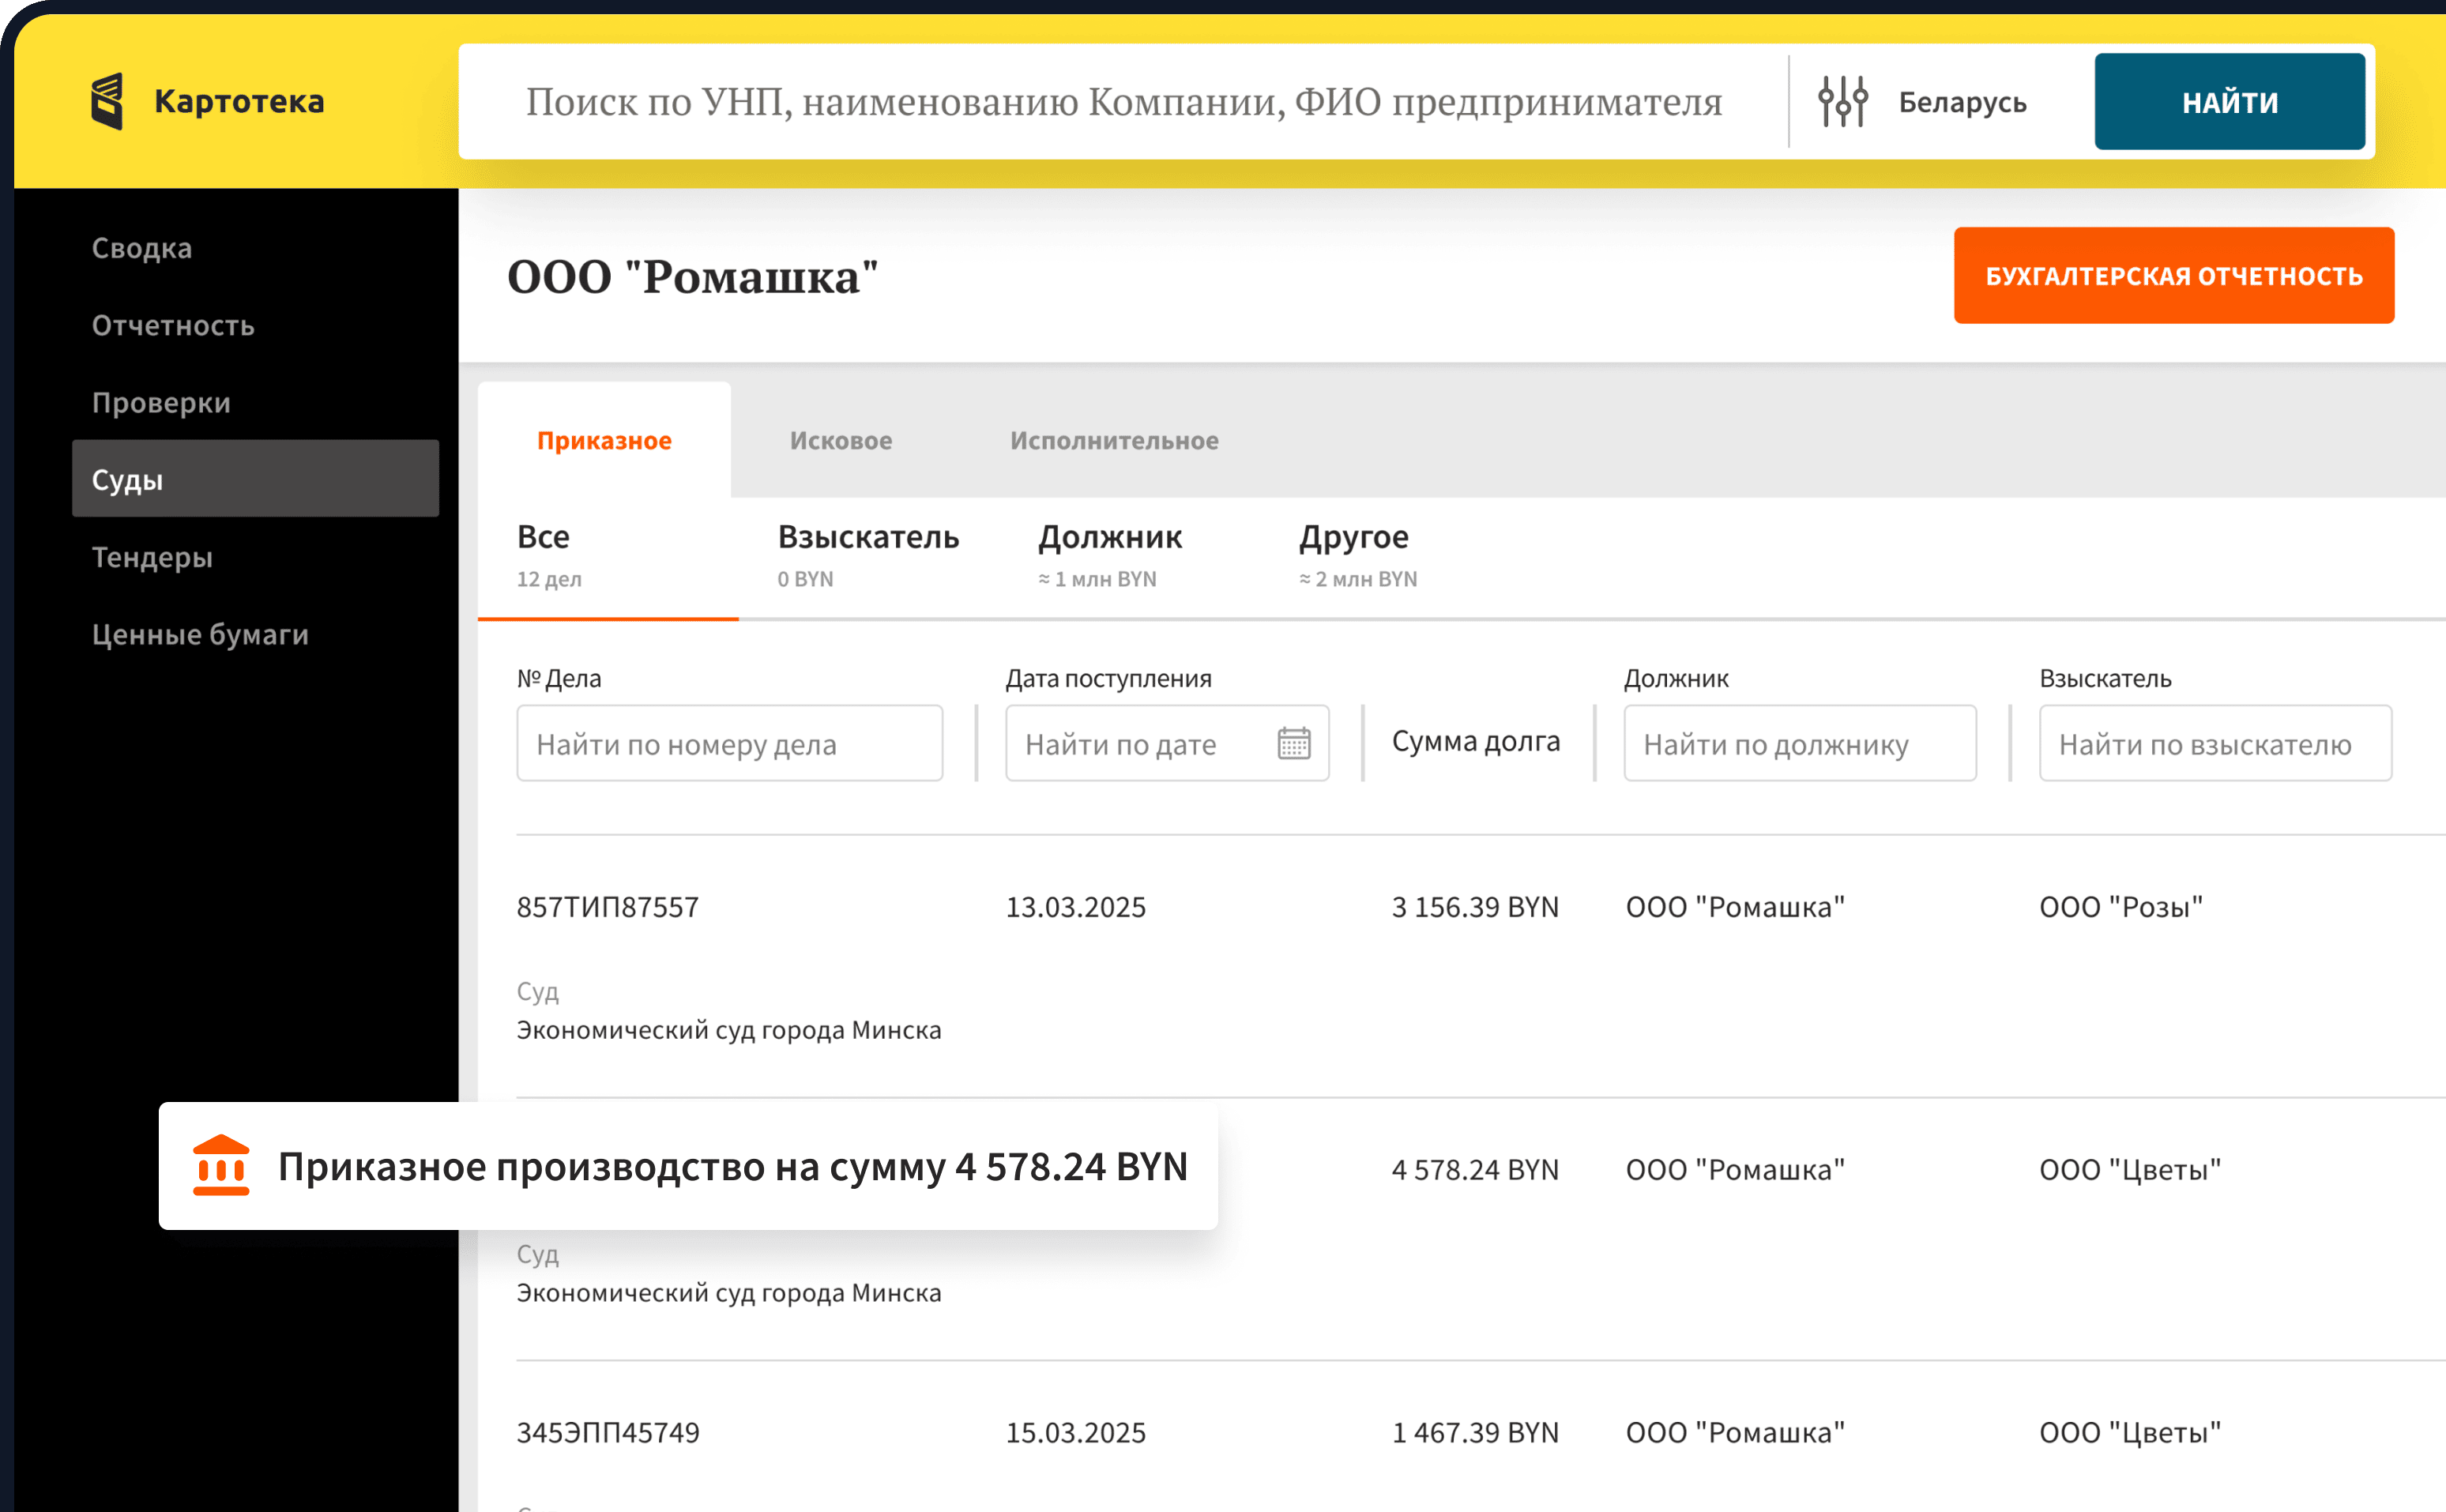Select the Другое cases filter
Viewport: 2446px width, 1512px height.
(1354, 537)
